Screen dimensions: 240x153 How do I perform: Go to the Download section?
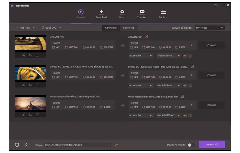[x=101, y=14]
